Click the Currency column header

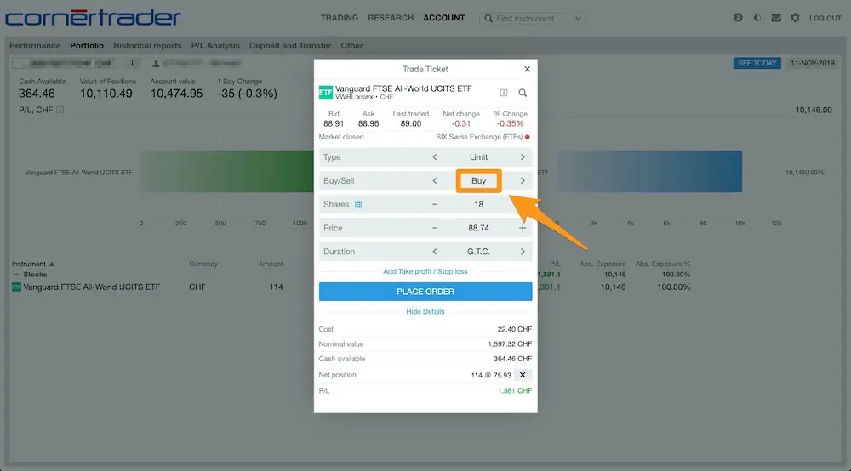coord(203,264)
